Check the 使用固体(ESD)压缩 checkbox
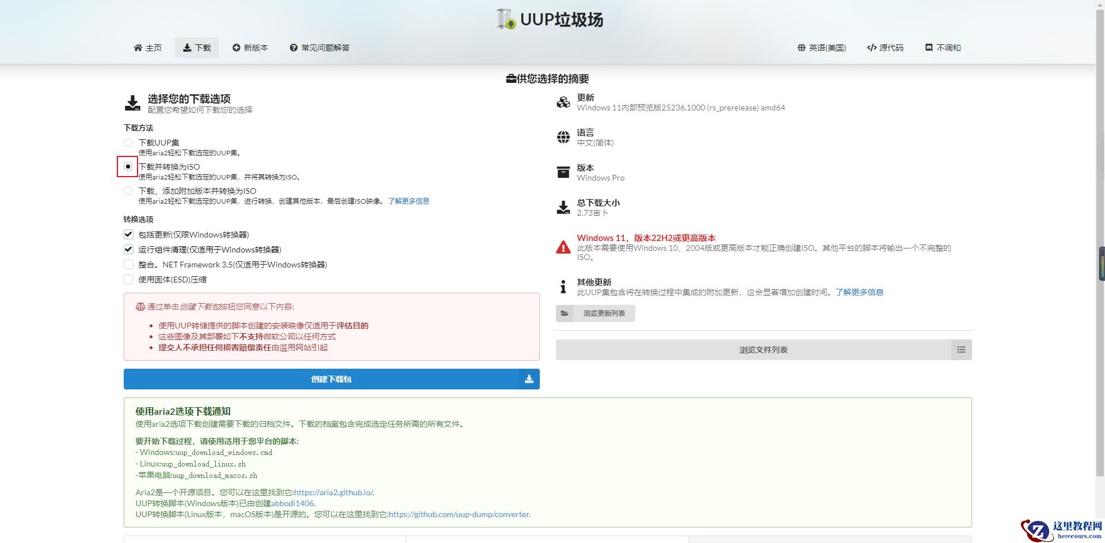This screenshot has width=1105, height=543. pos(128,280)
